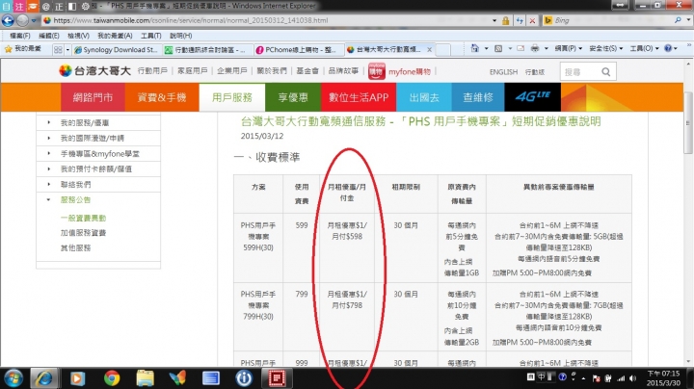Click the website search magnifier icon
694x389 pixels.
[606, 72]
